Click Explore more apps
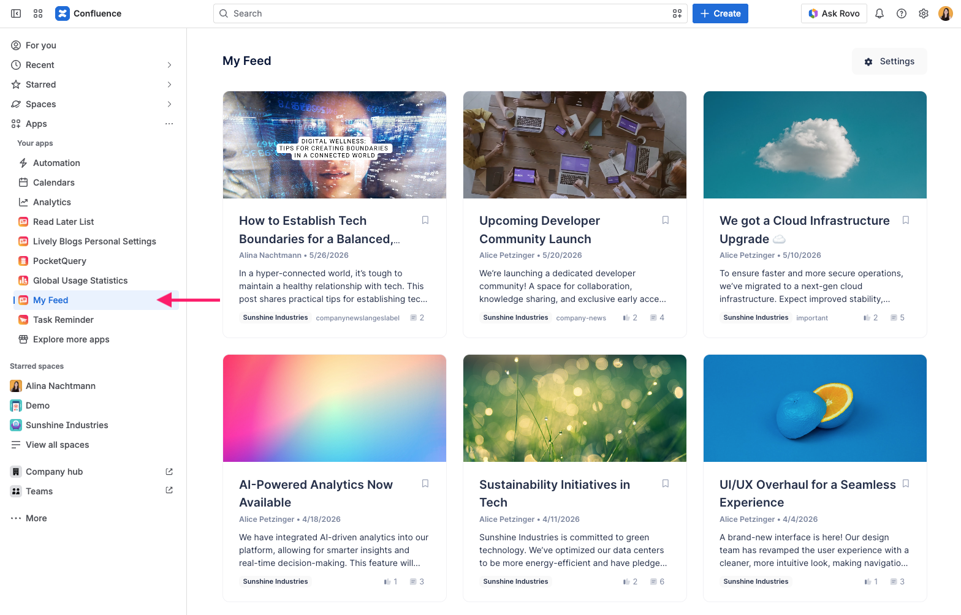This screenshot has height=615, width=961. point(96,339)
